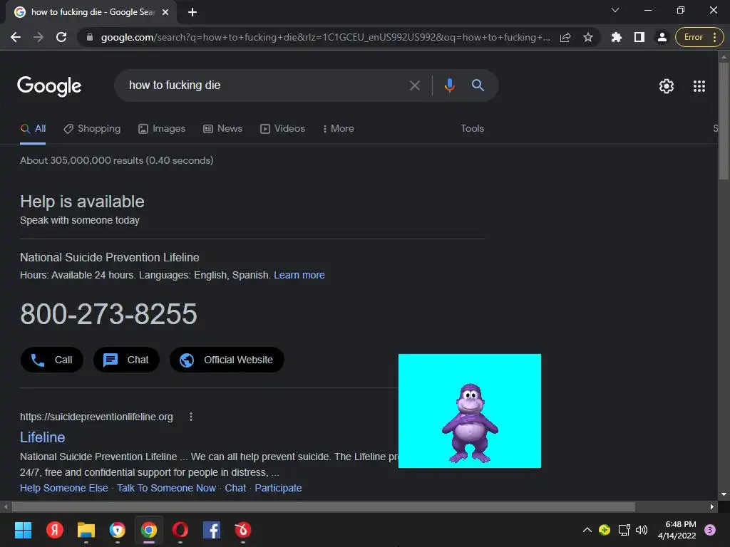Switch to the News tab

click(223, 129)
